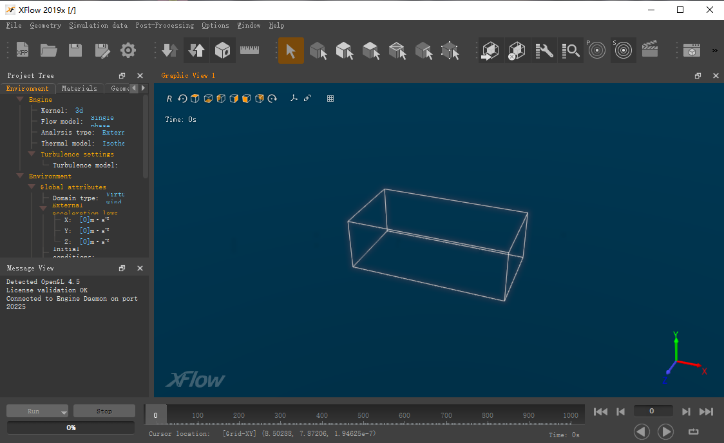Save the project with the floppy icon
The image size is (724, 443).
coord(75,50)
